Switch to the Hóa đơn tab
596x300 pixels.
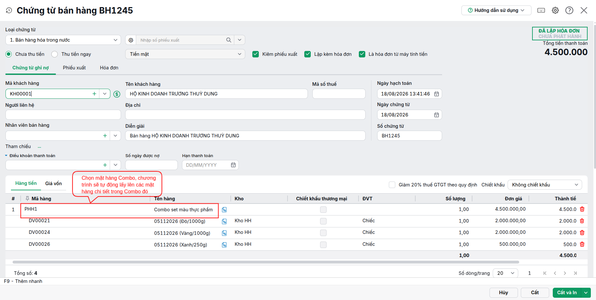[109, 68]
